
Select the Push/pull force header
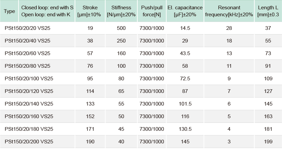[152, 11]
